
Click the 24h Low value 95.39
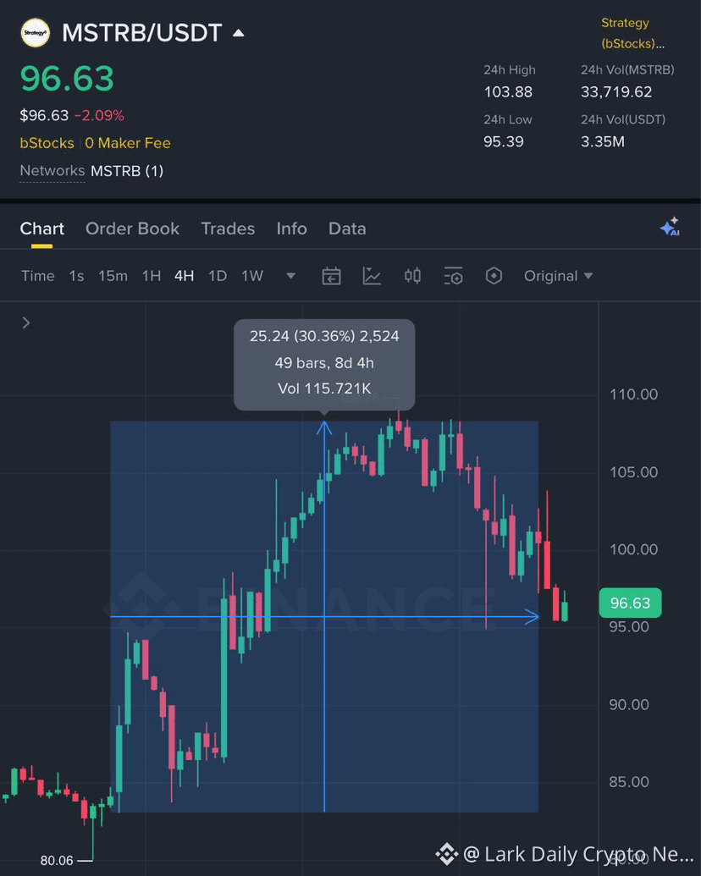504,141
